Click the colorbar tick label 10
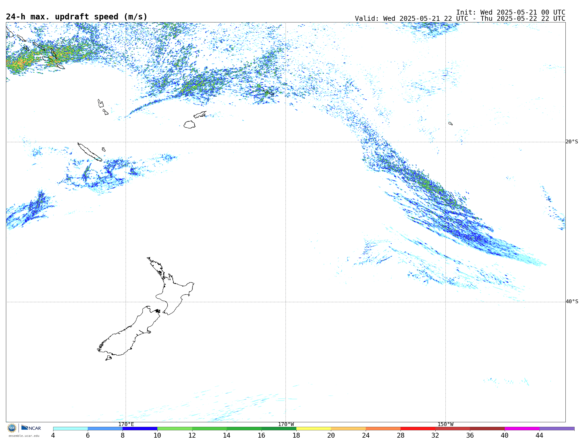 click(157, 435)
